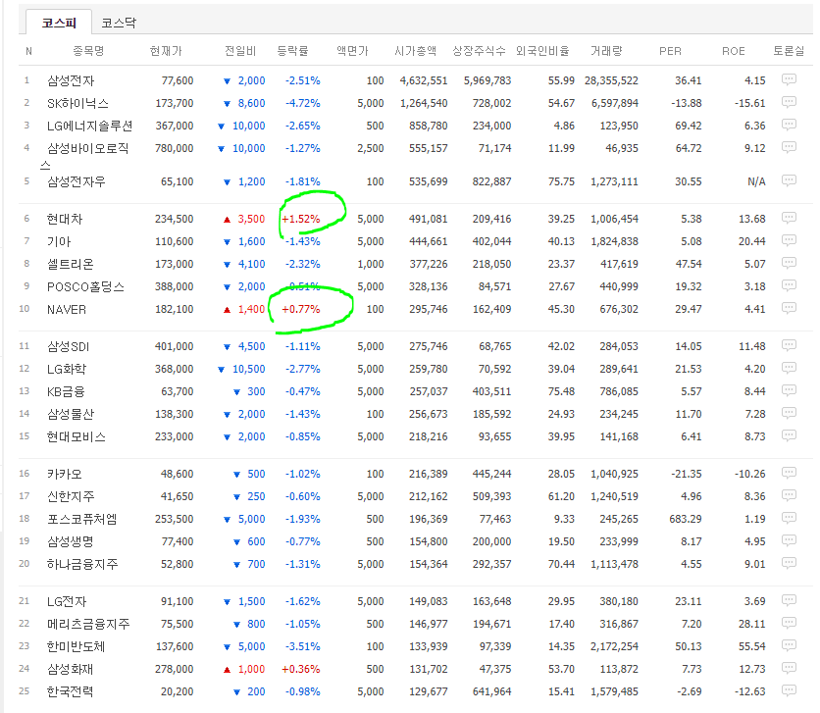Open the 삼성전자 stock link
This screenshot has height=713, width=820.
point(71,80)
